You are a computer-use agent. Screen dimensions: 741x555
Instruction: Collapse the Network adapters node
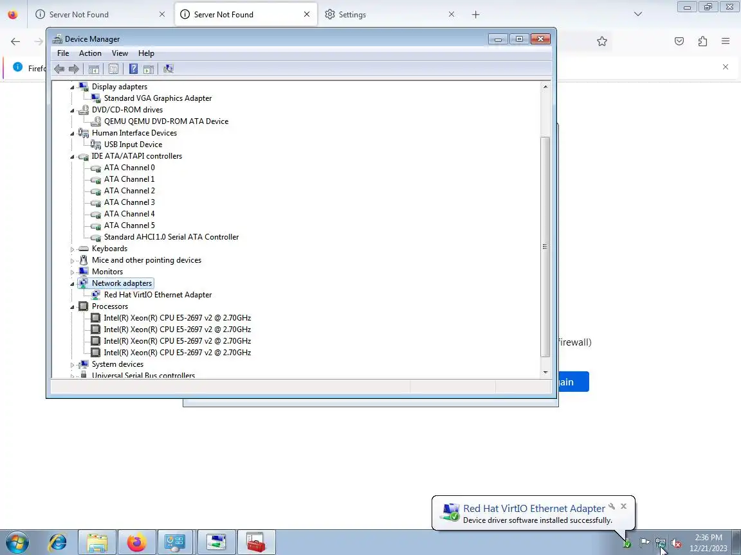tap(72, 284)
